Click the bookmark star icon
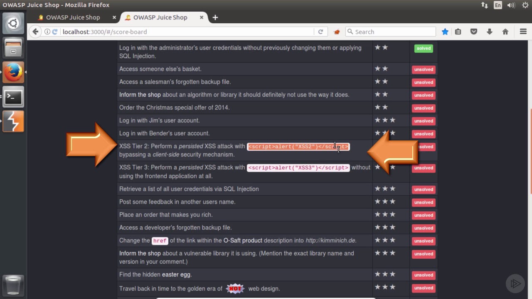 click(445, 32)
